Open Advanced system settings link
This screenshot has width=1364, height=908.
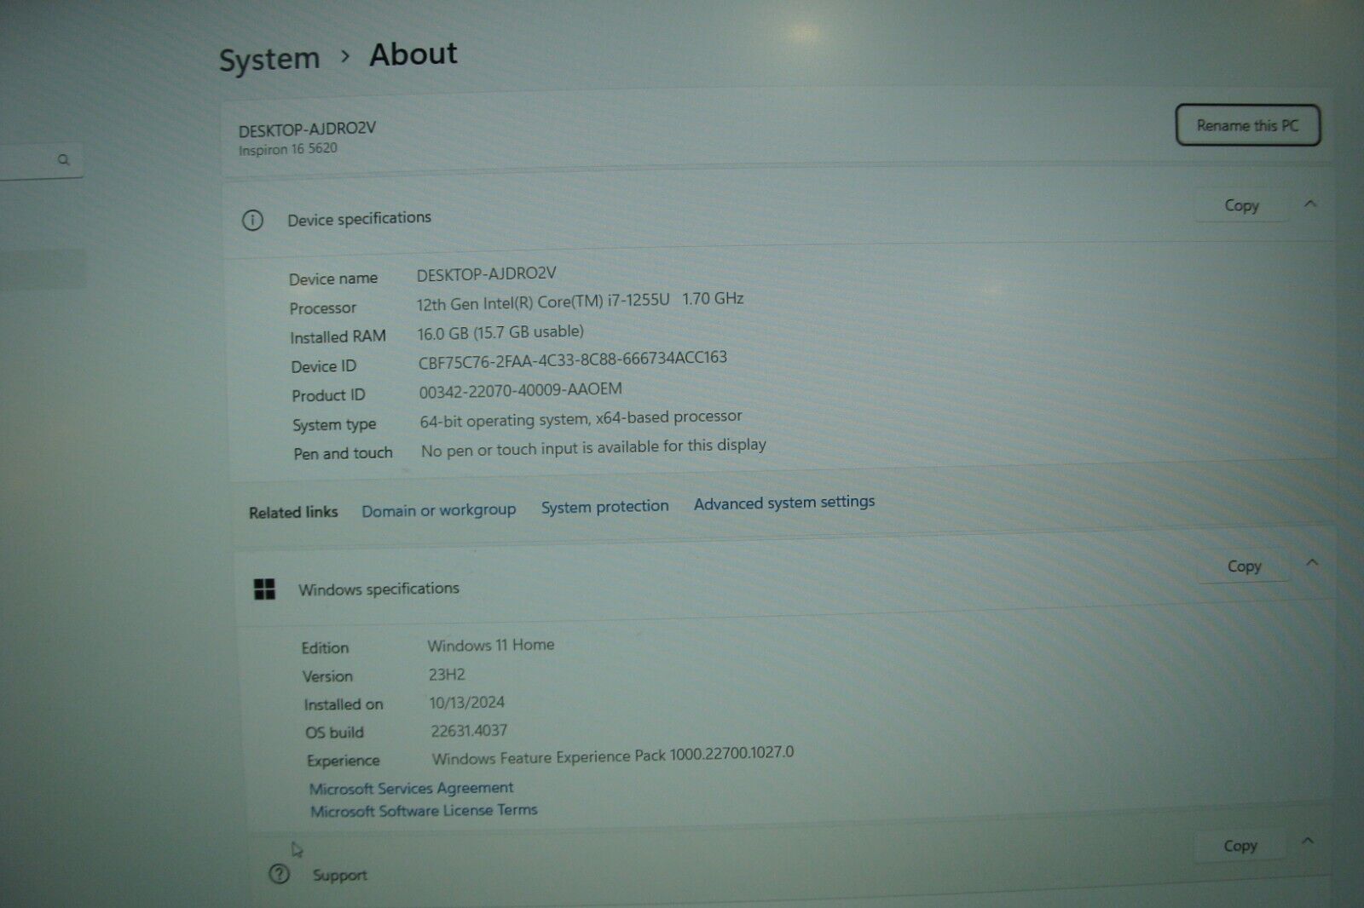tap(784, 503)
